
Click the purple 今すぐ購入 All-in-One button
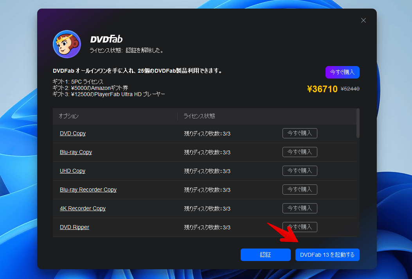pyautogui.click(x=342, y=72)
